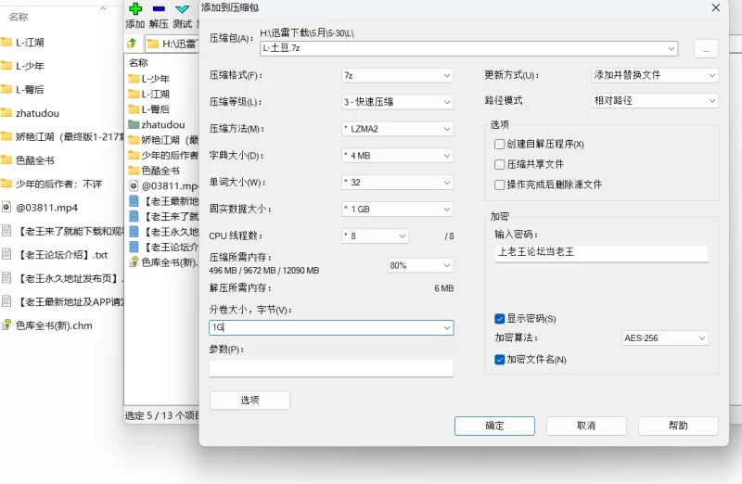Click 7-Zip address path field
Screen dimensions: 742x484
point(172,44)
